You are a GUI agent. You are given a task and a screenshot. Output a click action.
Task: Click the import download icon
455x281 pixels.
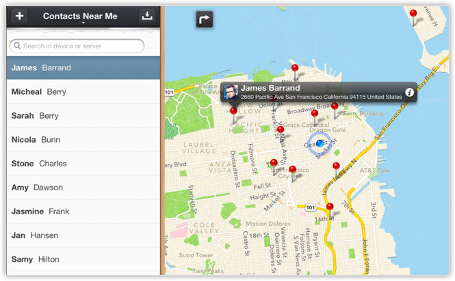click(146, 16)
